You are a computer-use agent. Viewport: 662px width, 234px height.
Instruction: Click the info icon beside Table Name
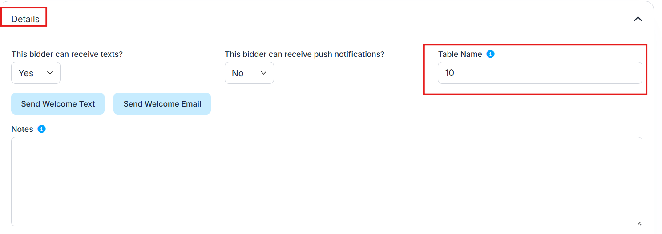tap(490, 54)
